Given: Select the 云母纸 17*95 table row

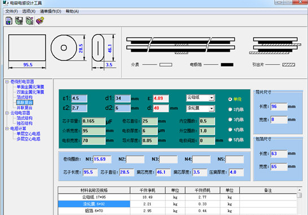Looking at the screenshot, I should (177, 197).
